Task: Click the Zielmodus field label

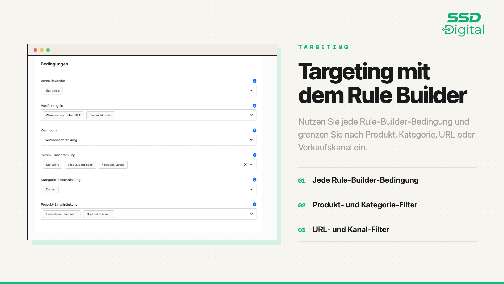Action: pos(49,130)
